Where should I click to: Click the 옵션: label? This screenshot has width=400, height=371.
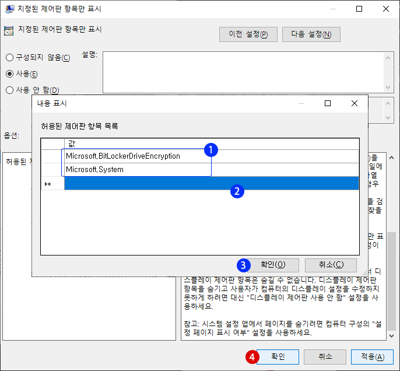(x=12, y=135)
